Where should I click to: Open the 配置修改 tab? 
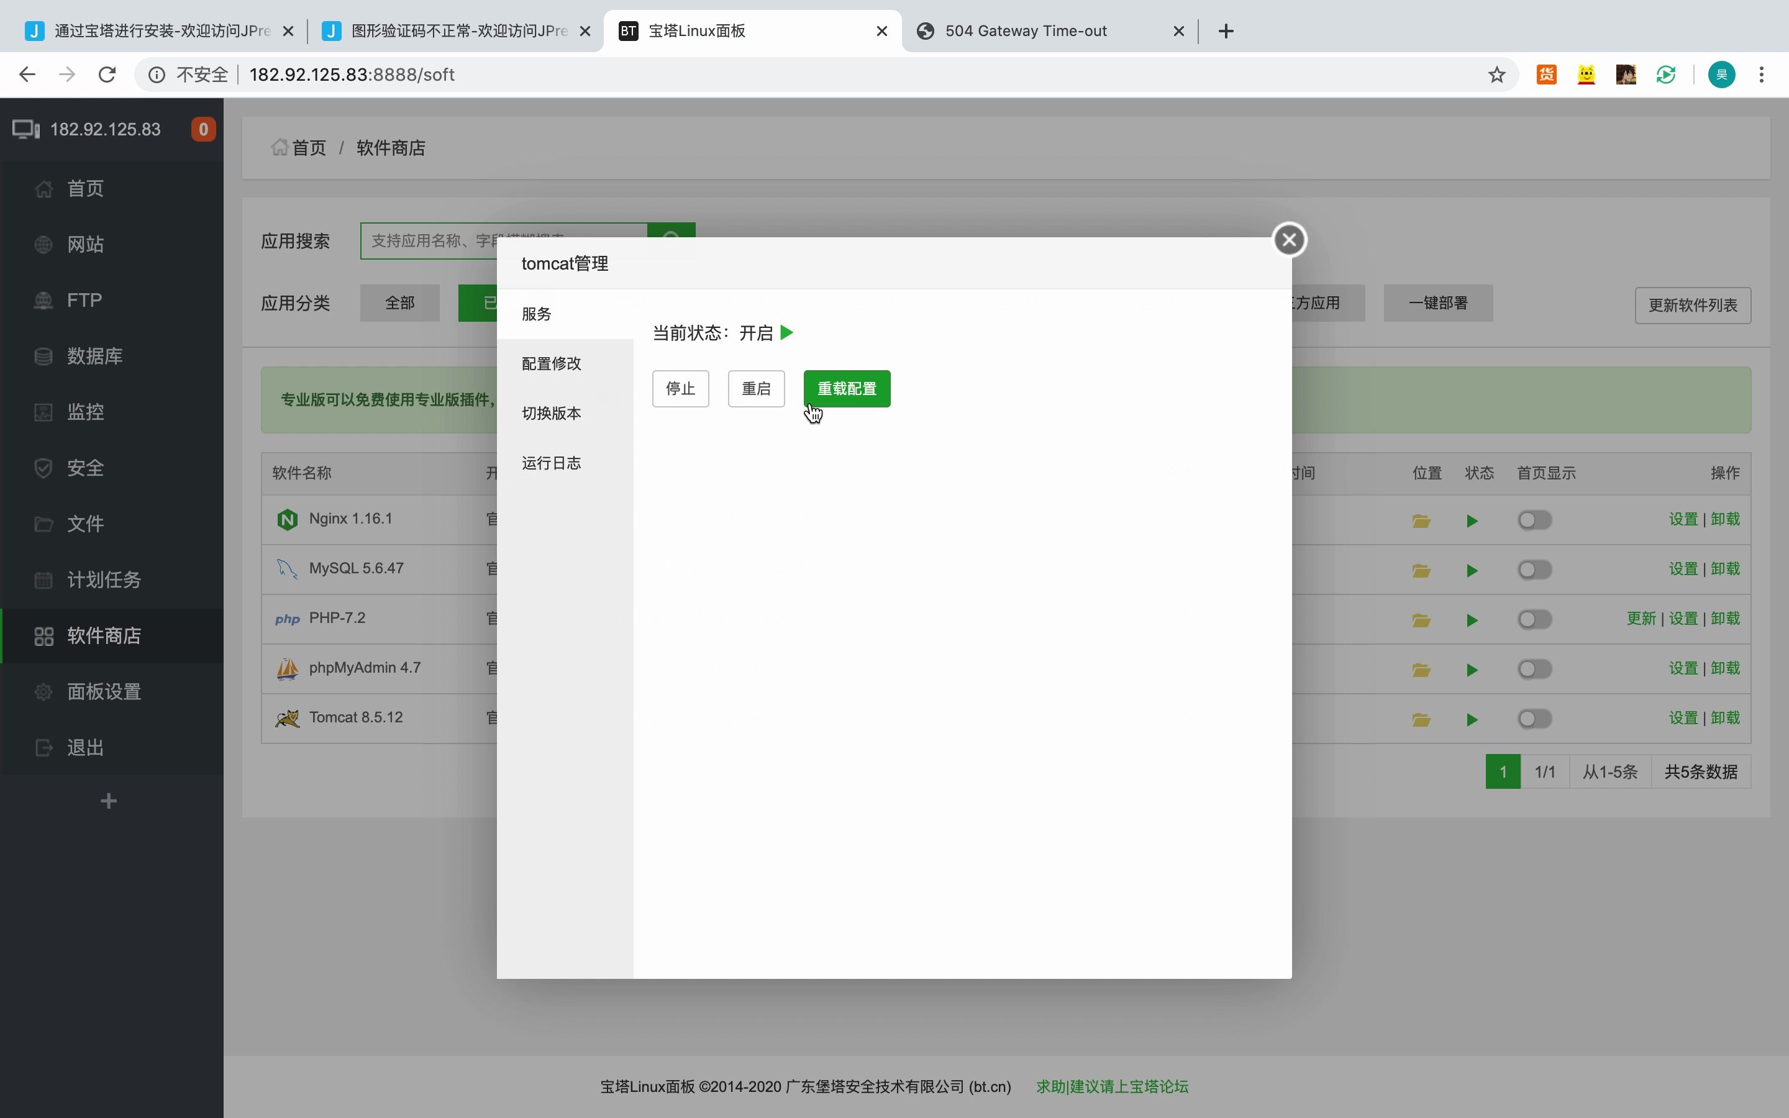[x=565, y=363]
